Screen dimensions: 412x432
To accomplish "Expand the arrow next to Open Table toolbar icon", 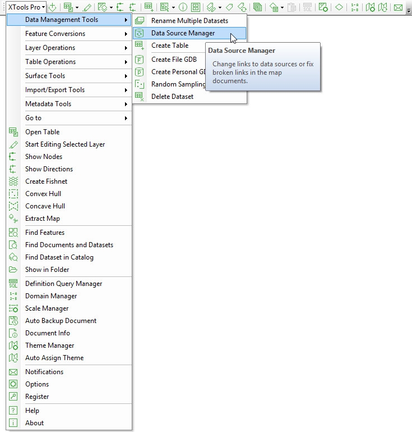I will click(77, 8).
